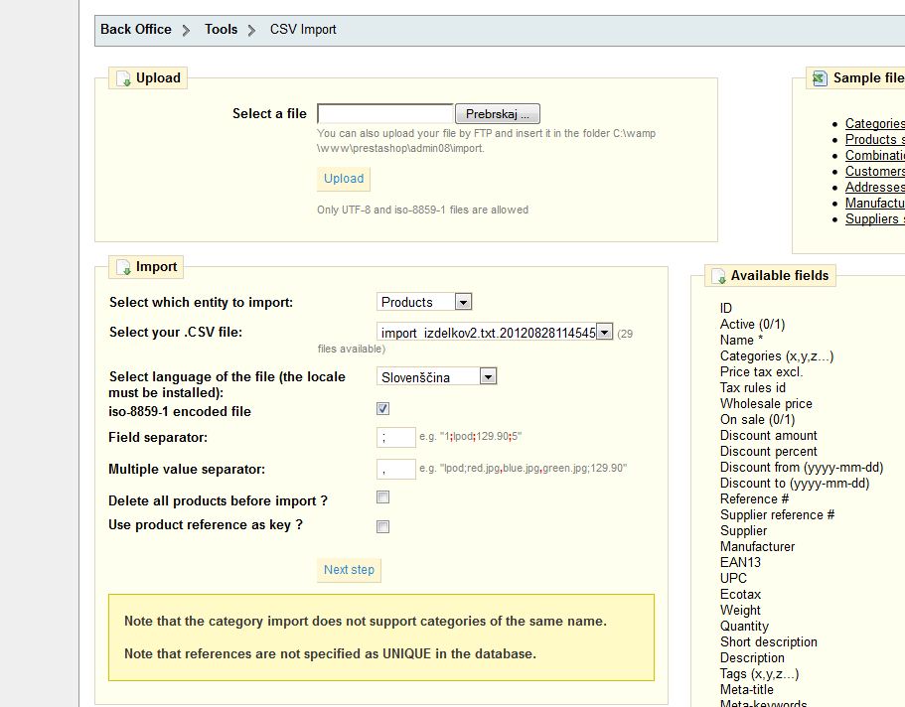Open the file language dropdown
Screen dimensions: 905x707
point(436,377)
